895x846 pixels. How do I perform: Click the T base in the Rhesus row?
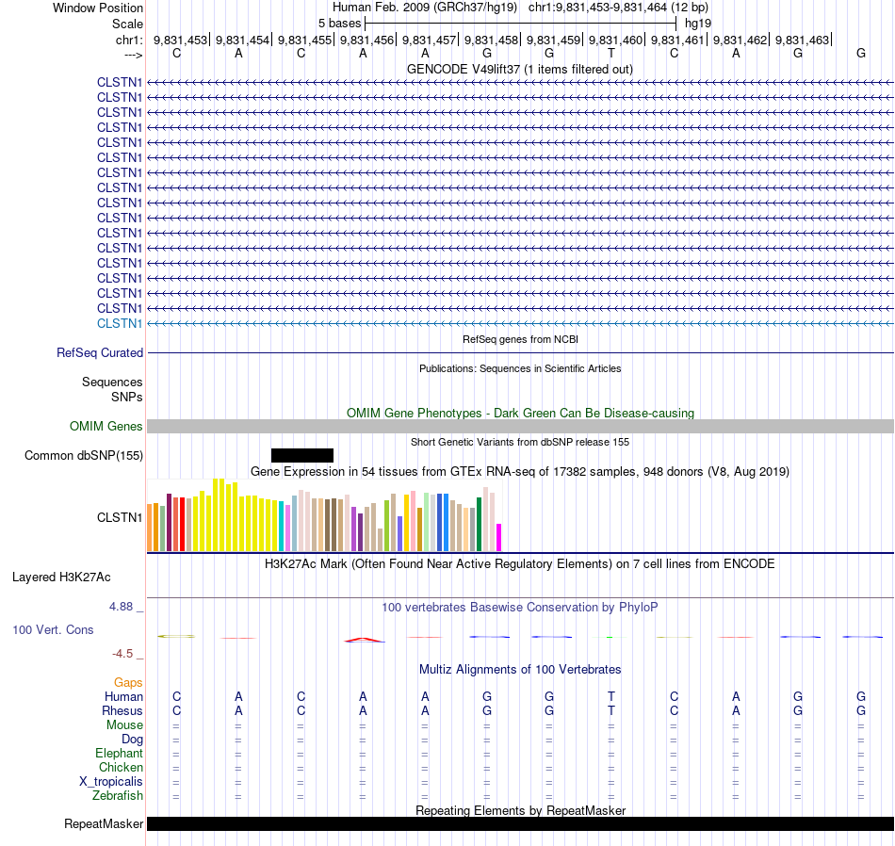pyautogui.click(x=611, y=710)
